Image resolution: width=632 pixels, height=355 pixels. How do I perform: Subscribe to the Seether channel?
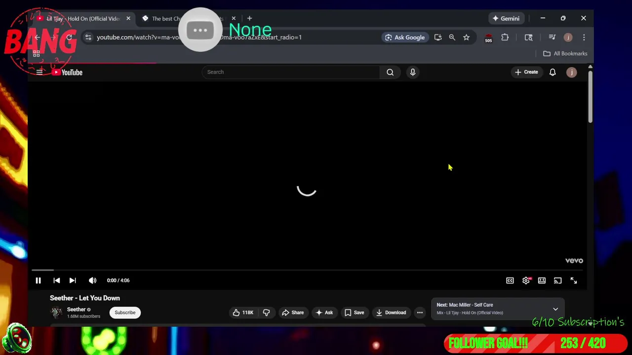coord(125,313)
